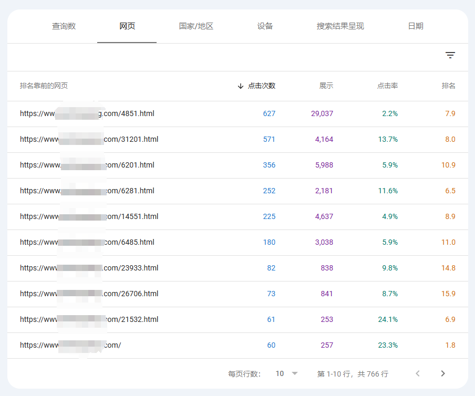The image size is (475, 396).
Task: Sort by 展示 column header
Action: pyautogui.click(x=326, y=86)
